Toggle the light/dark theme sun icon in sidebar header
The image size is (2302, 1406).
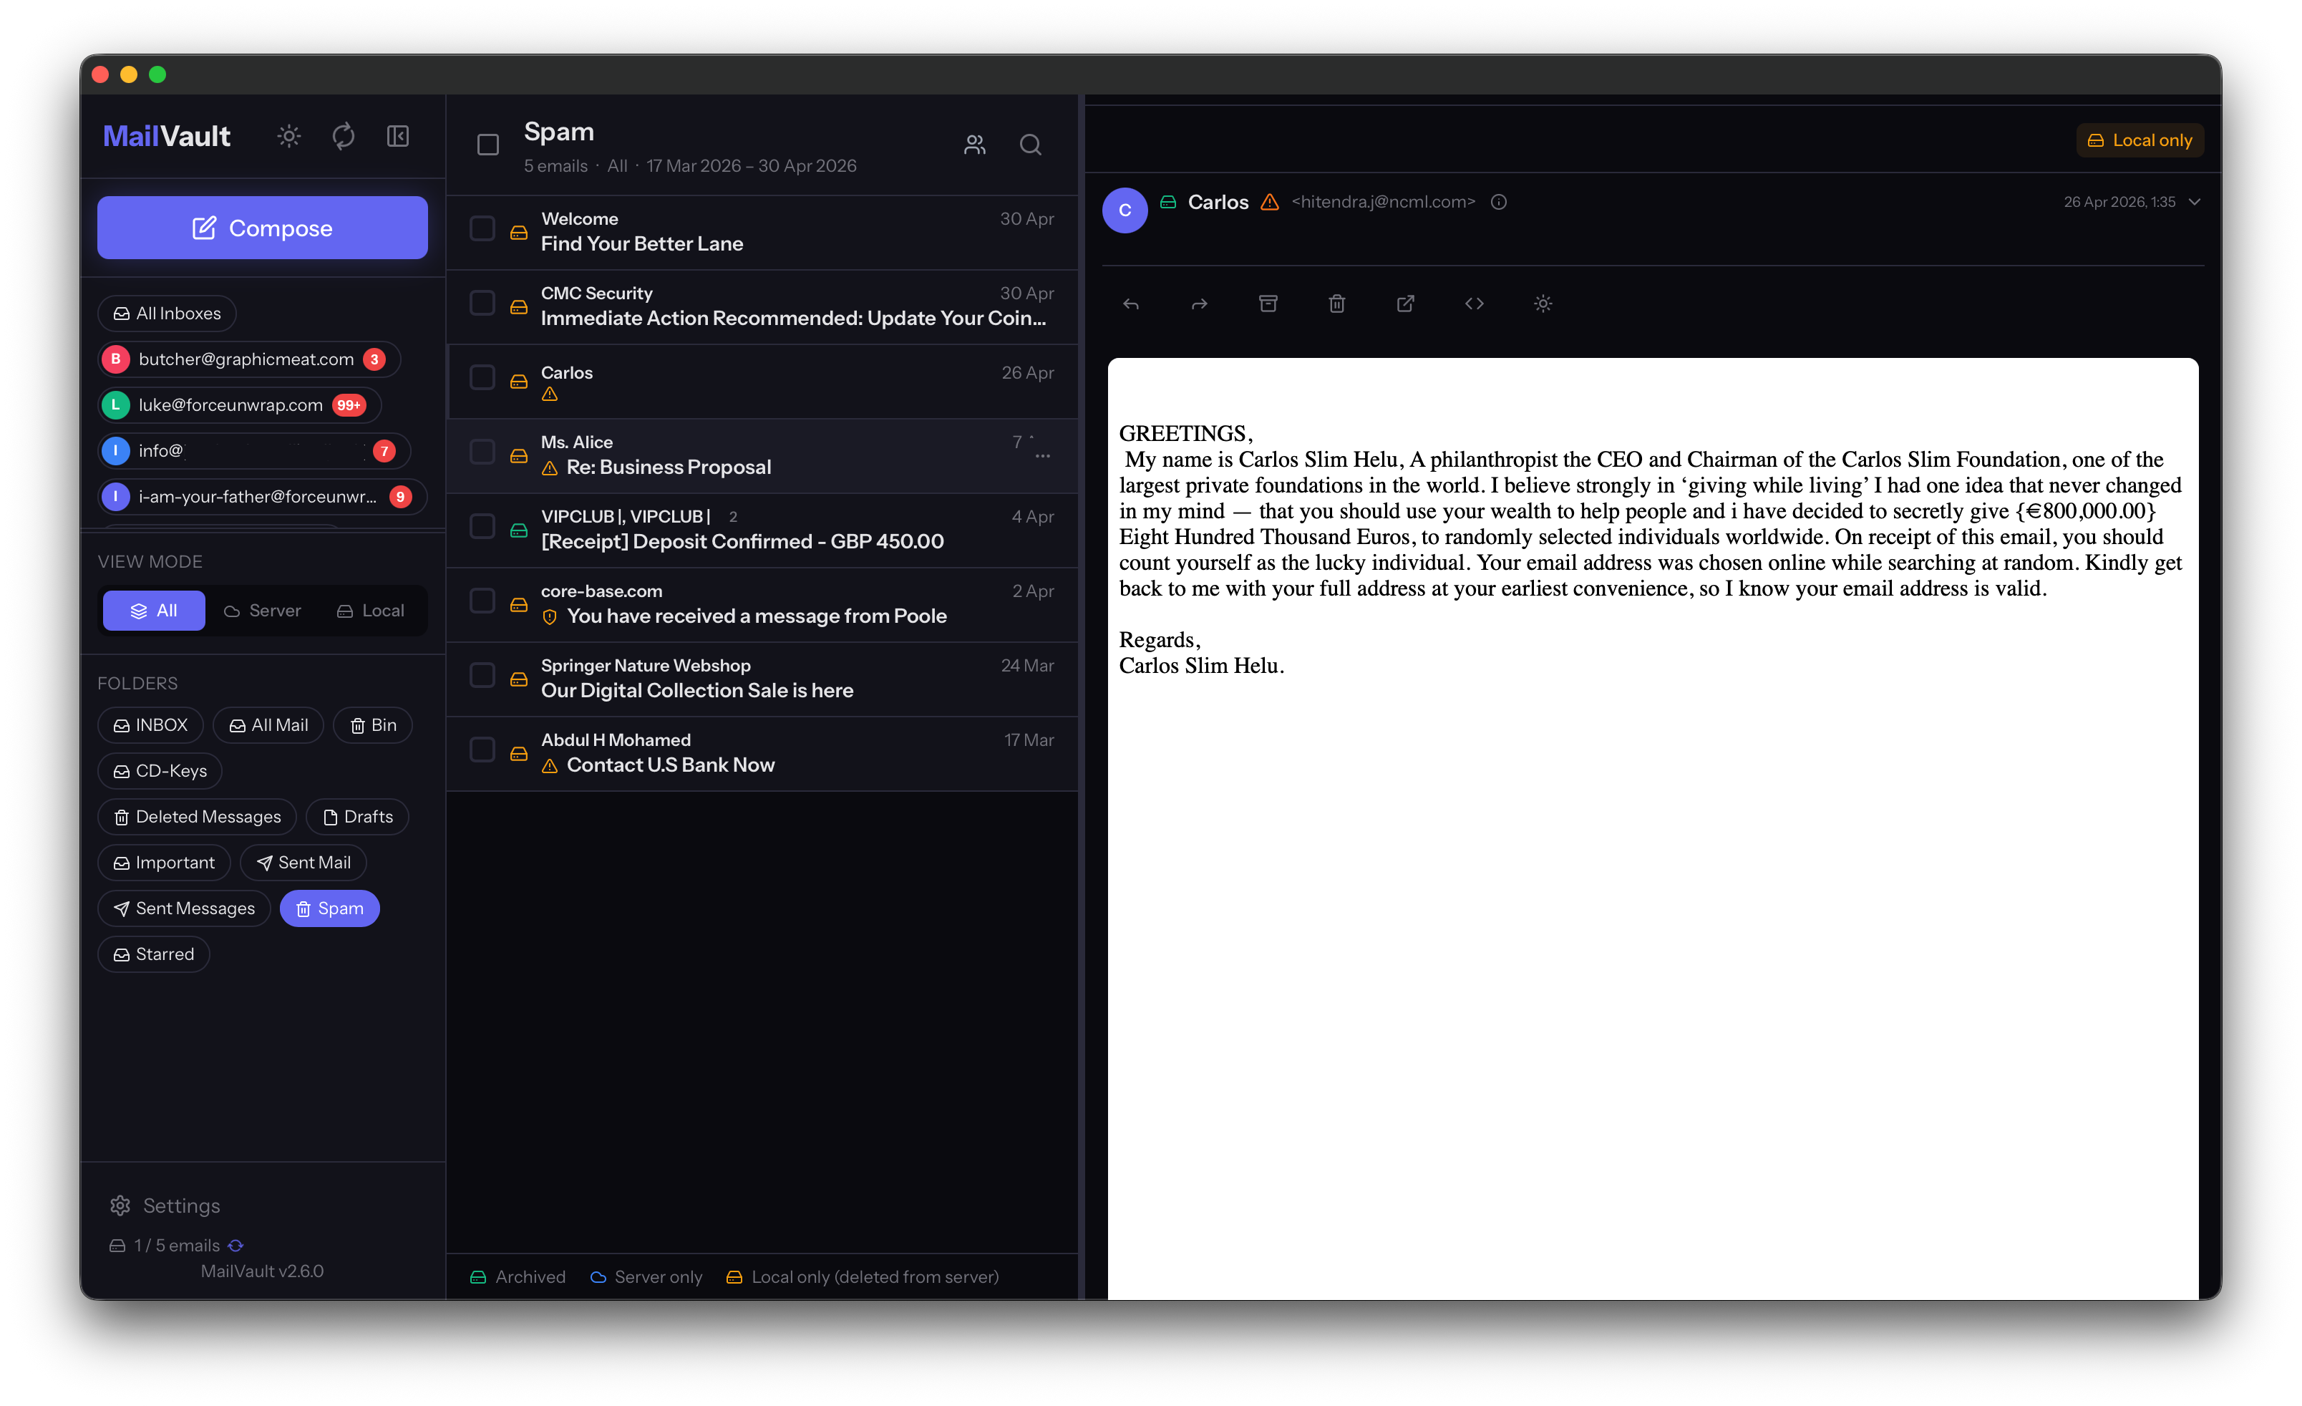288,137
